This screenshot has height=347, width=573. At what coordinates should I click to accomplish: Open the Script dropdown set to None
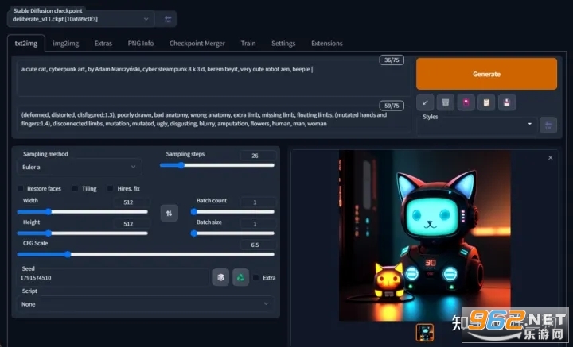click(x=146, y=303)
